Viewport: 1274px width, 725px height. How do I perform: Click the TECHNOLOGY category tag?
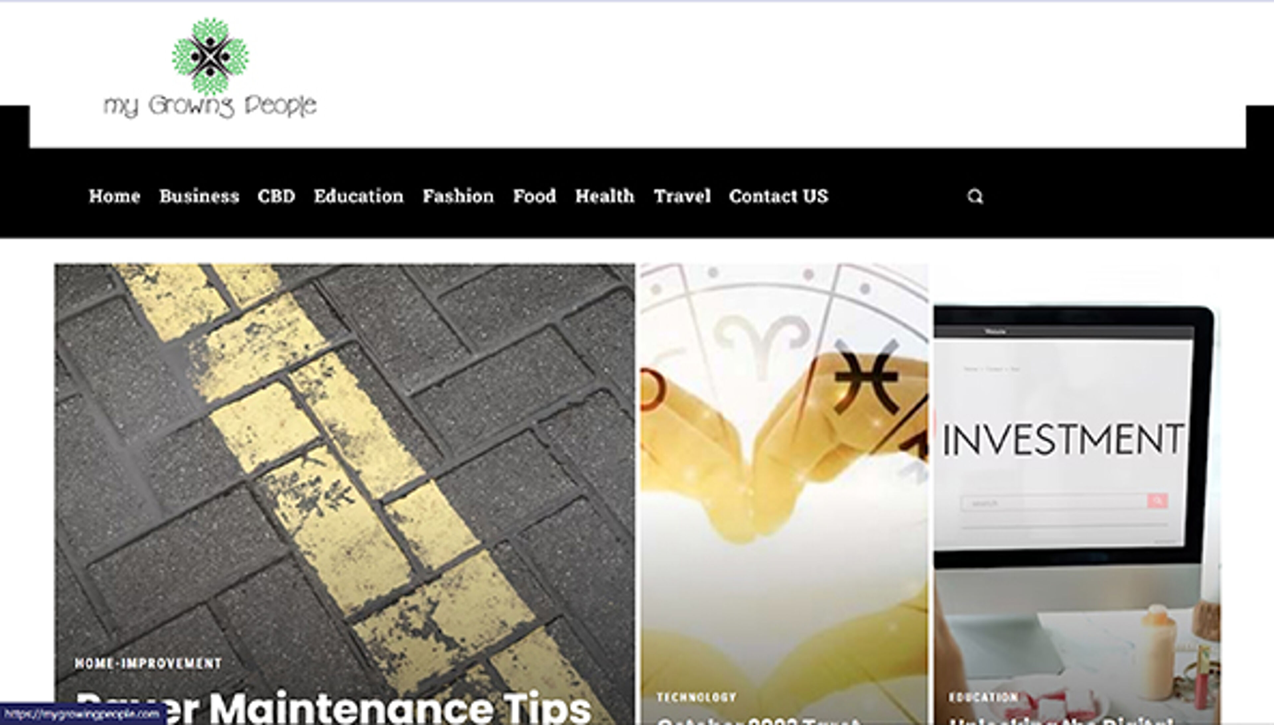(696, 697)
